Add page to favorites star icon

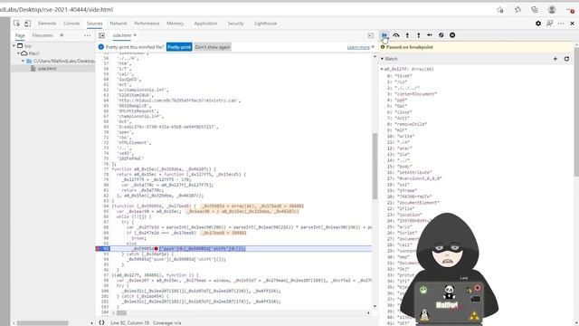[500, 10]
